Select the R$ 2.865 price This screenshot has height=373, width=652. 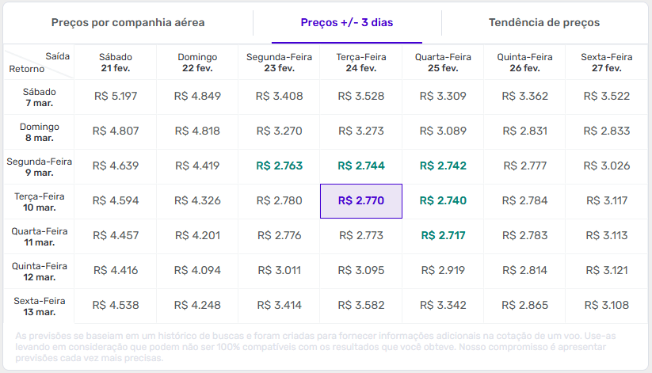tap(524, 305)
